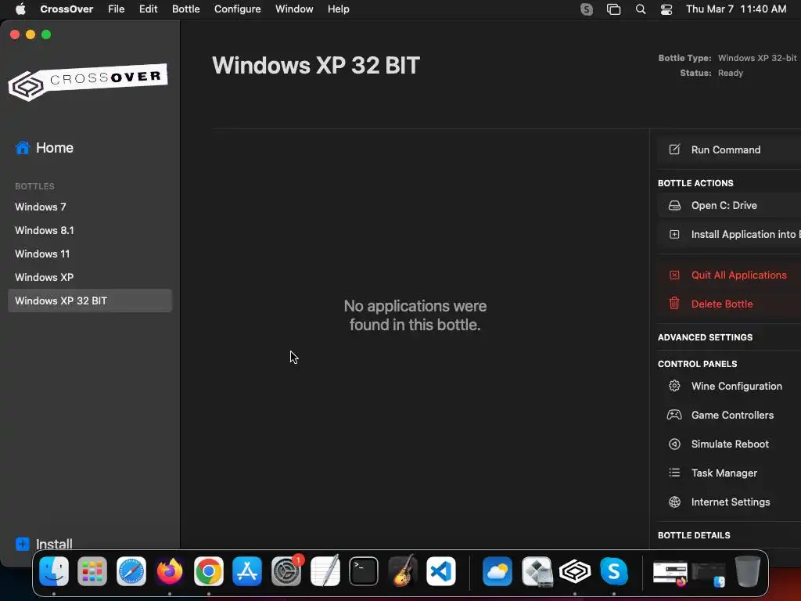Image resolution: width=801 pixels, height=601 pixels.
Task: Open the CrossOver application menu
Action: tap(66, 9)
